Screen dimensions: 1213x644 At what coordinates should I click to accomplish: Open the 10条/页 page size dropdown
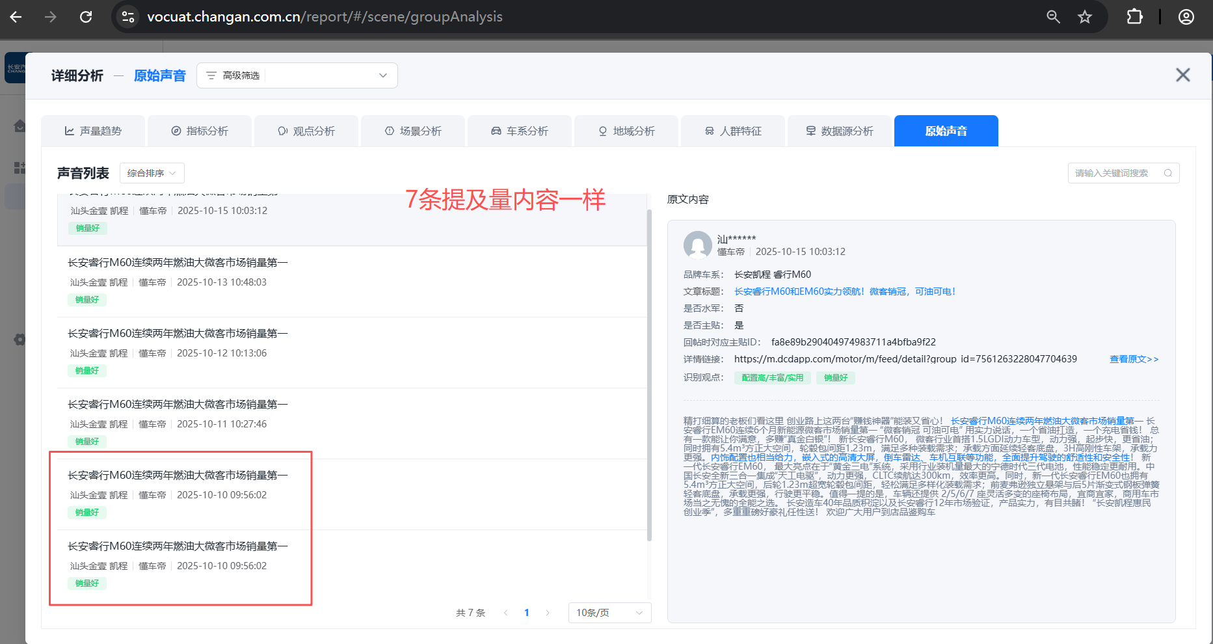pyautogui.click(x=609, y=612)
